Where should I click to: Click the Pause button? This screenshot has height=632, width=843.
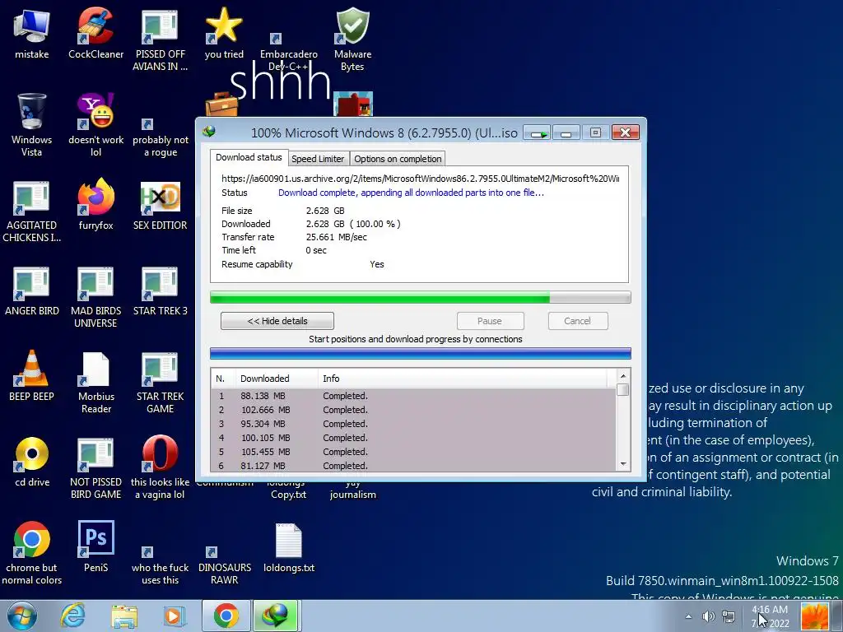(x=490, y=321)
